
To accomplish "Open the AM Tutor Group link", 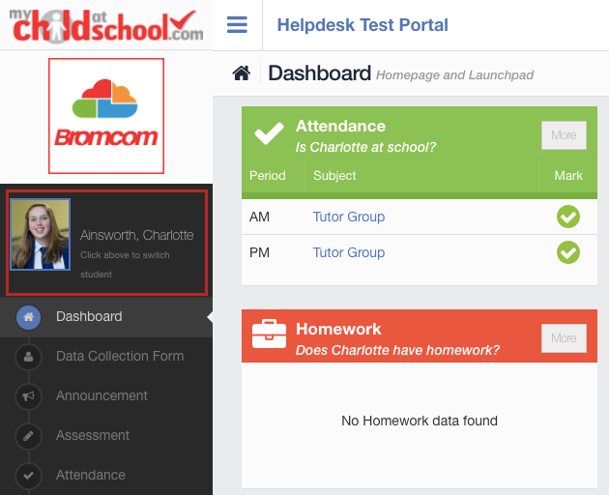I will [348, 217].
